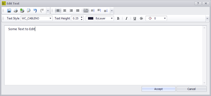Set bottom vertical alignment icon
The width and height of the screenshot is (211, 96).
pos(106,11)
